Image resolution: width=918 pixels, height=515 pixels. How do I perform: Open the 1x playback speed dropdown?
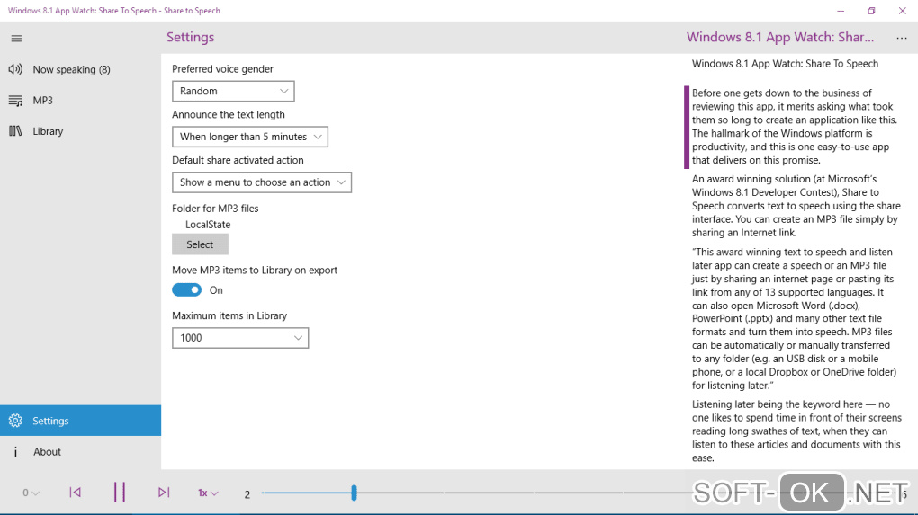207,493
